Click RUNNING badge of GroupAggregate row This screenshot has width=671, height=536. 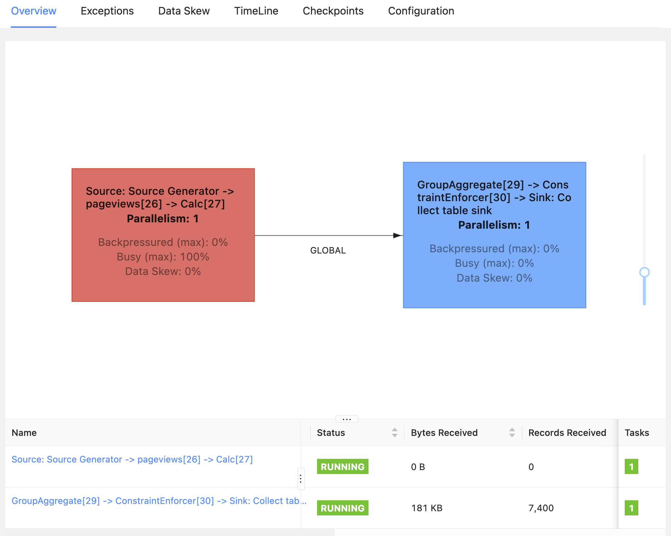(x=342, y=508)
